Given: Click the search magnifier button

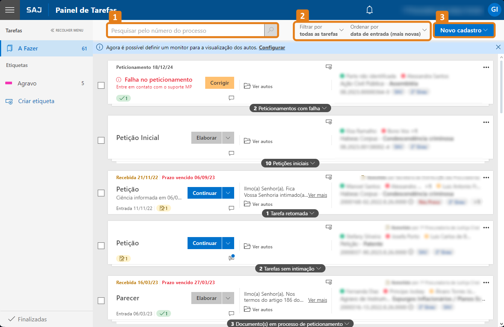Looking at the screenshot, I should coord(271,30).
